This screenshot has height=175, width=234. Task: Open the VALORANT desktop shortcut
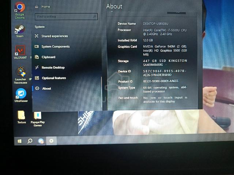(x=20, y=52)
